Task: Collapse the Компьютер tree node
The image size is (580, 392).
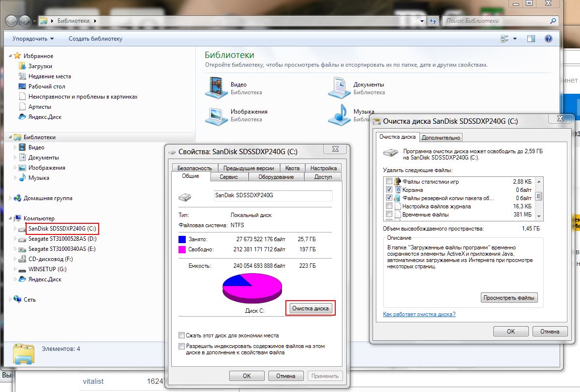Action: click(10, 218)
